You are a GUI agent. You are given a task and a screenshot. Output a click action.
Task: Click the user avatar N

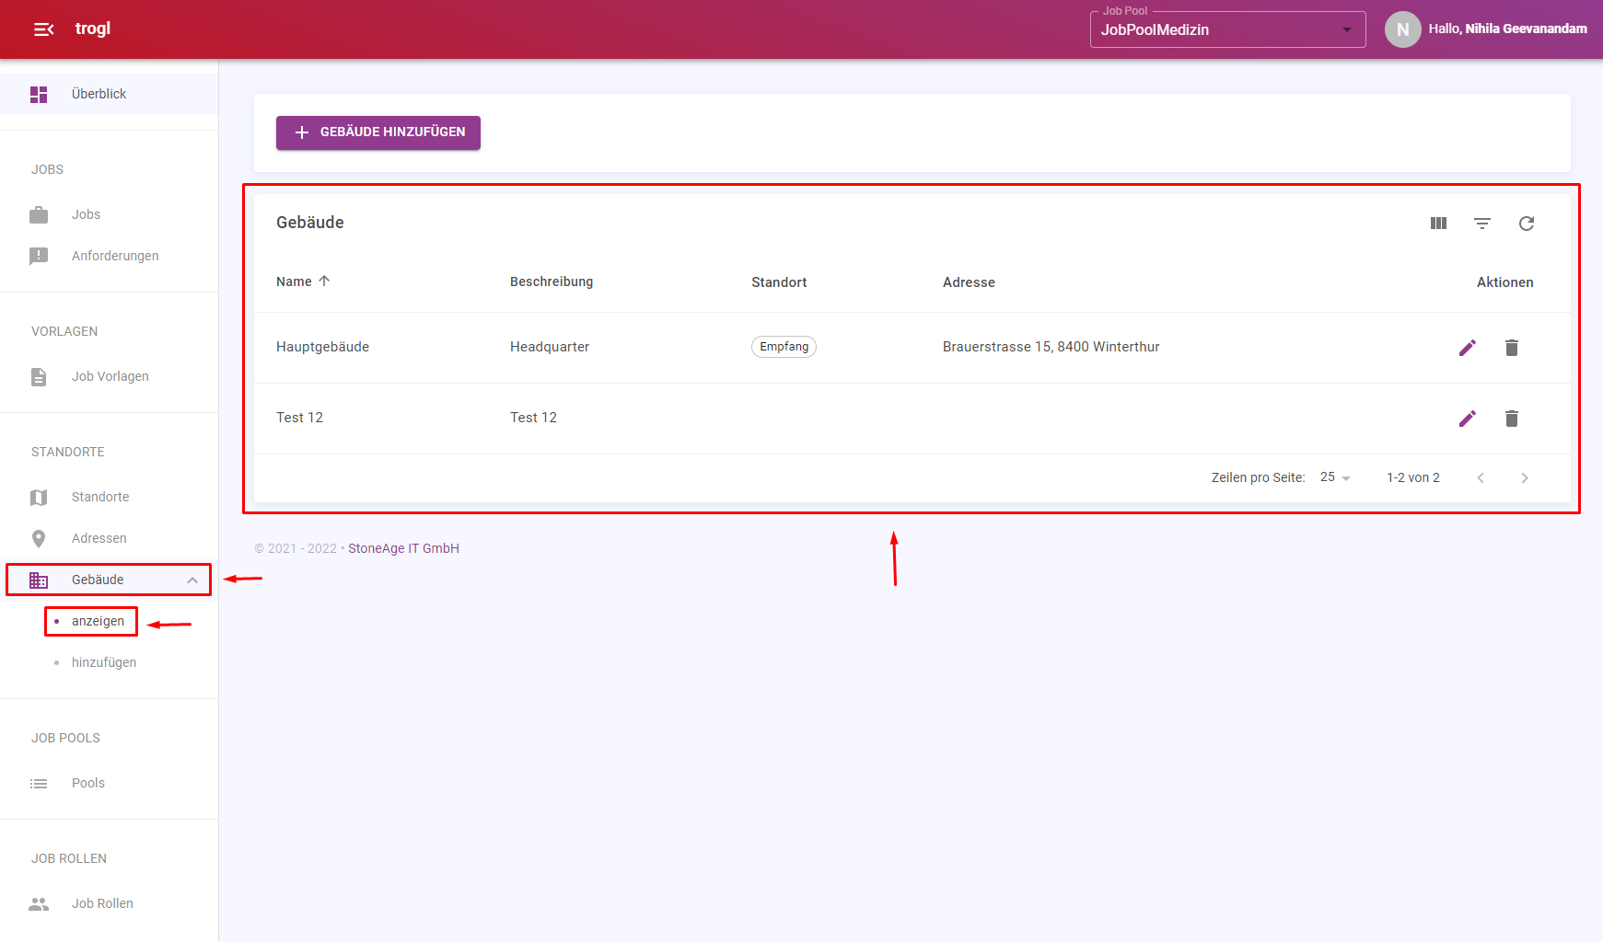coord(1402,29)
